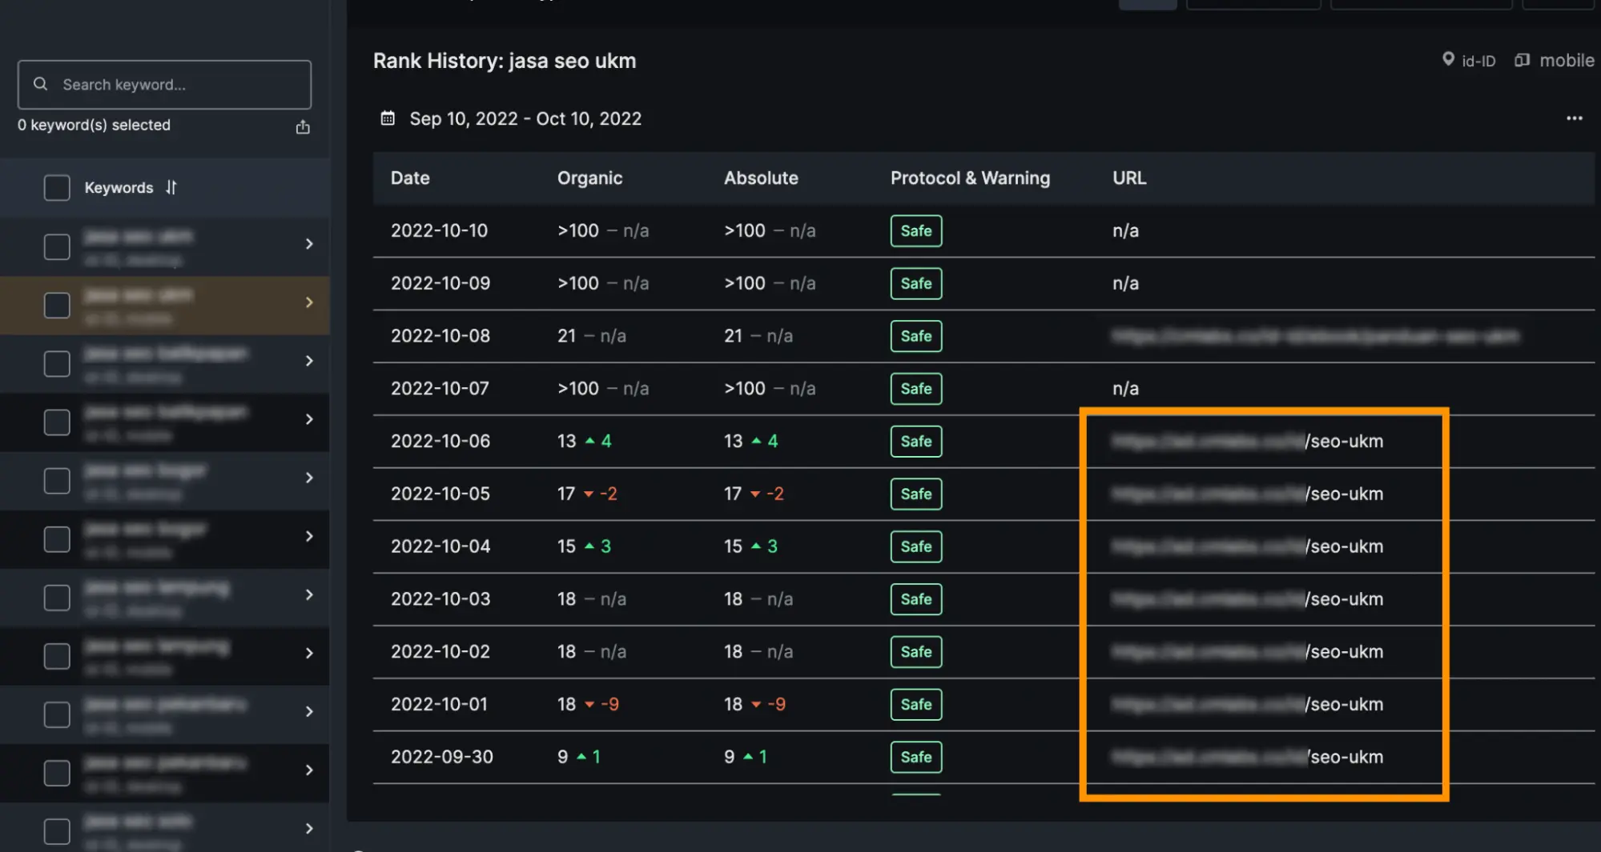Click the Safe badge for 2022-10-05
Screen dimensions: 1601x852
pyautogui.click(x=916, y=494)
